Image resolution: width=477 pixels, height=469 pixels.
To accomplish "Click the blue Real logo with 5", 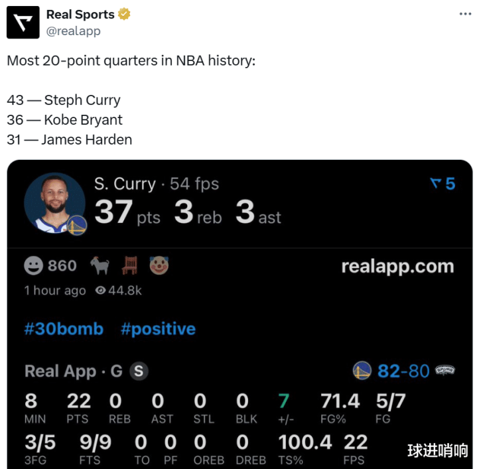I will click(443, 184).
